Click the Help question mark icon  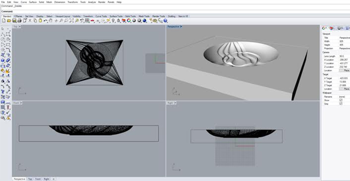click(x=166, y=20)
